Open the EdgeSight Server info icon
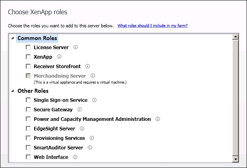Viewport: 247px width, 168px height. click(x=82, y=128)
